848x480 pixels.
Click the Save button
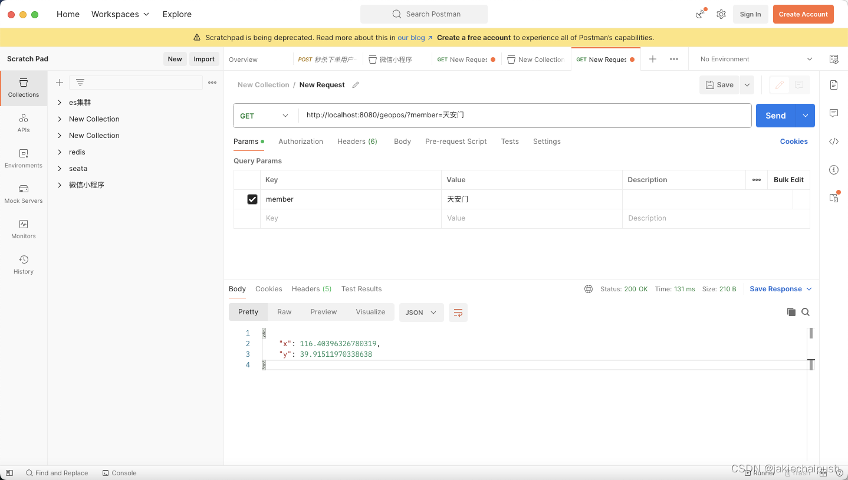[x=719, y=85]
